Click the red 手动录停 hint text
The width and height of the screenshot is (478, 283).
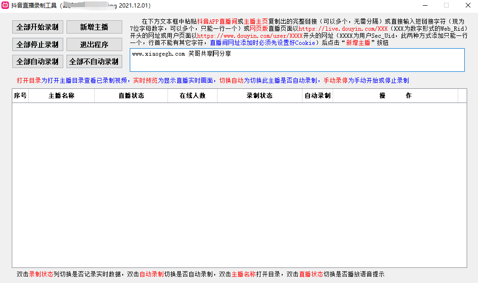335,81
